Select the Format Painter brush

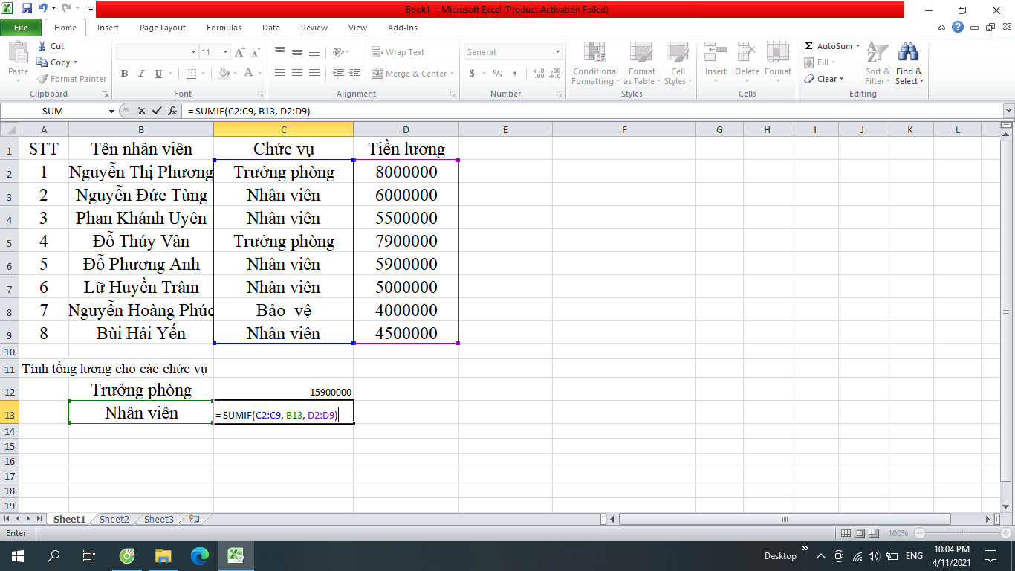[42, 79]
